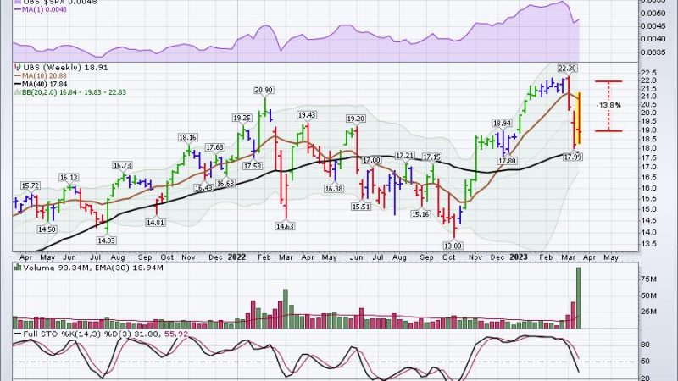
Task: Click the volume bars icon beside Volume legend
Action: (18, 268)
